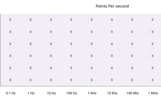Select fourth row cell in 100 Hz column
The width and height of the screenshot is (161, 100).
click(x=71, y=56)
